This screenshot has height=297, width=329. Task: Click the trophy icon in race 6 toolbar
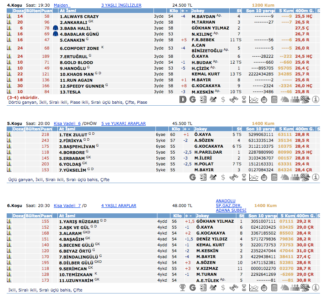click(183, 288)
